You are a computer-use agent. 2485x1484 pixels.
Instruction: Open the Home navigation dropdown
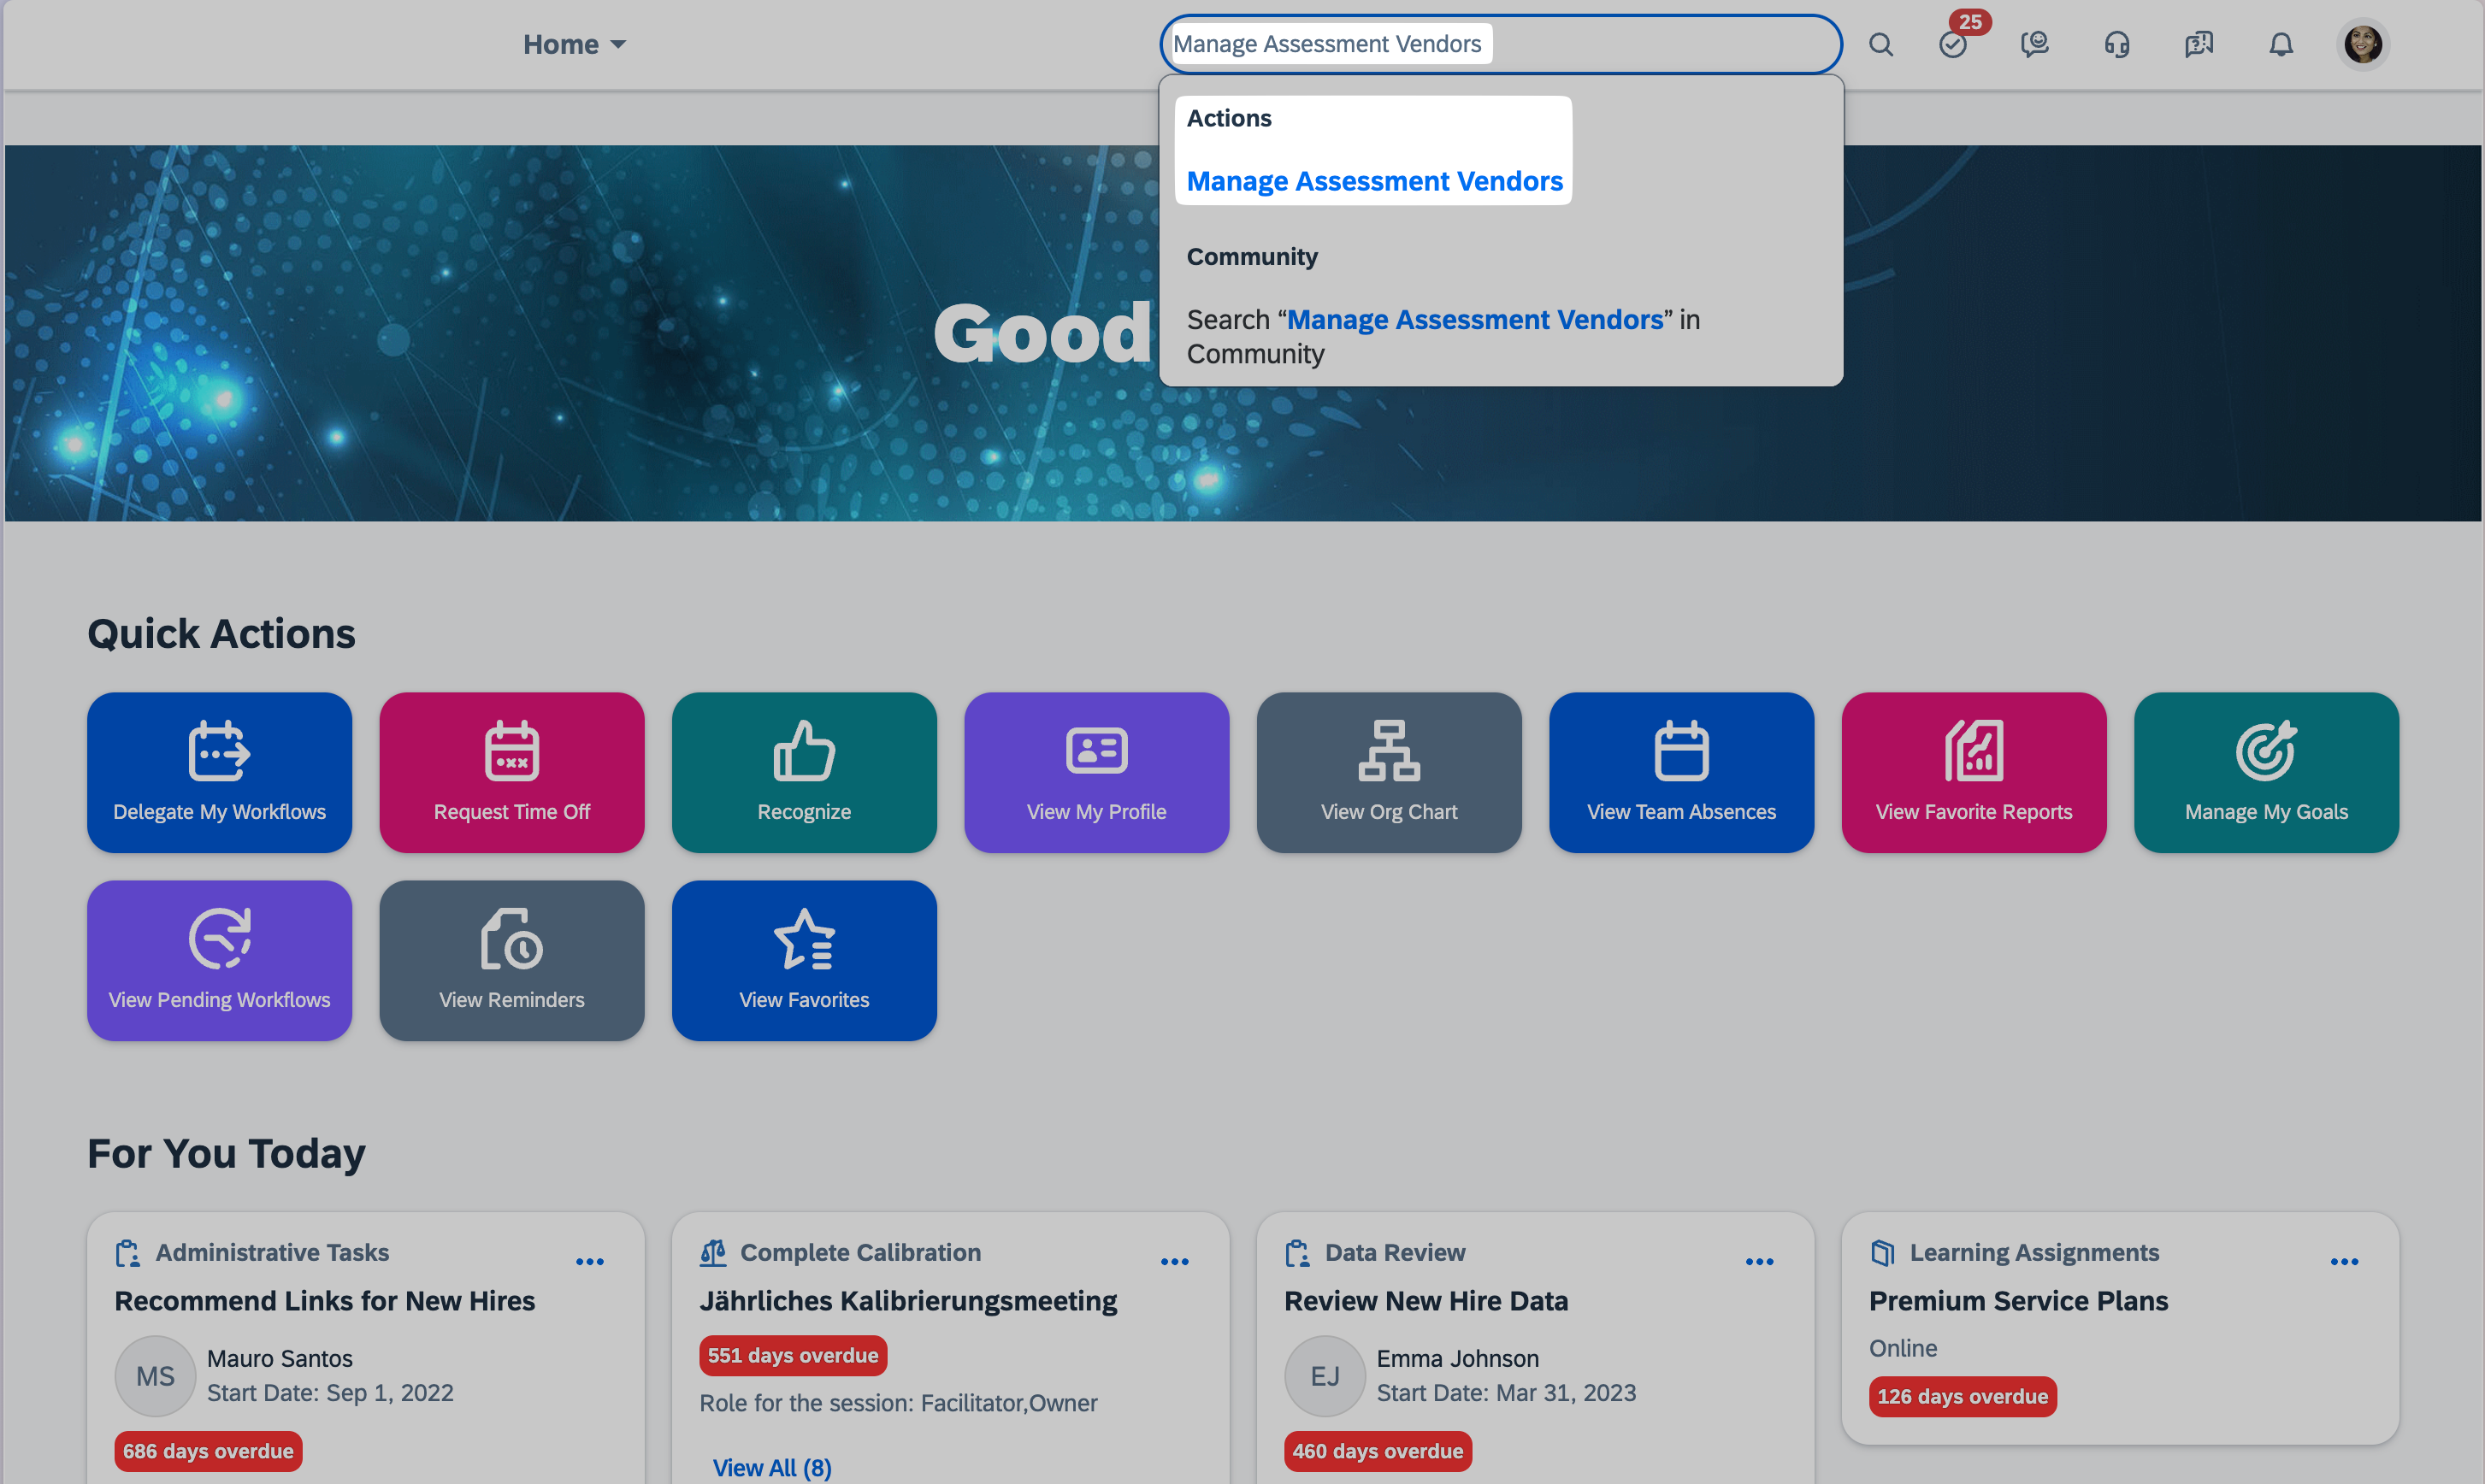click(x=575, y=44)
